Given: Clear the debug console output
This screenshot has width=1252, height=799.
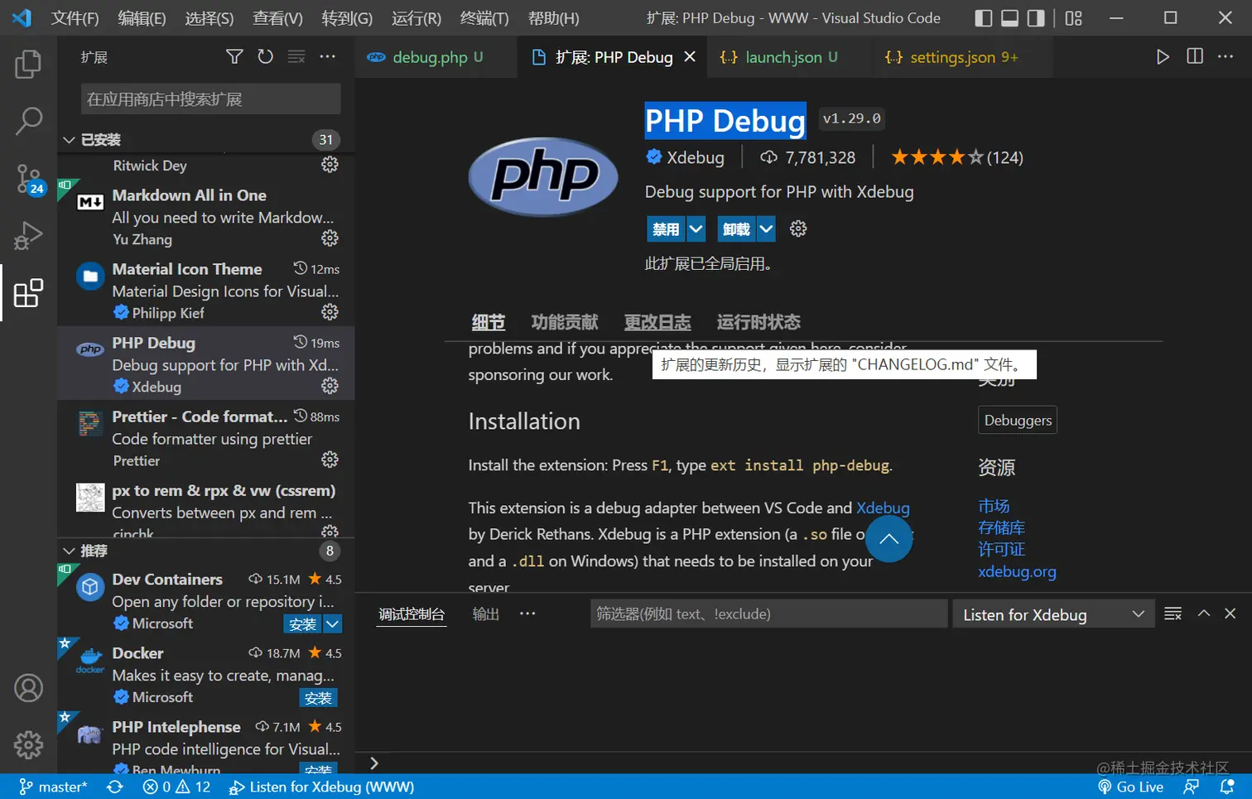Looking at the screenshot, I should tap(1173, 614).
